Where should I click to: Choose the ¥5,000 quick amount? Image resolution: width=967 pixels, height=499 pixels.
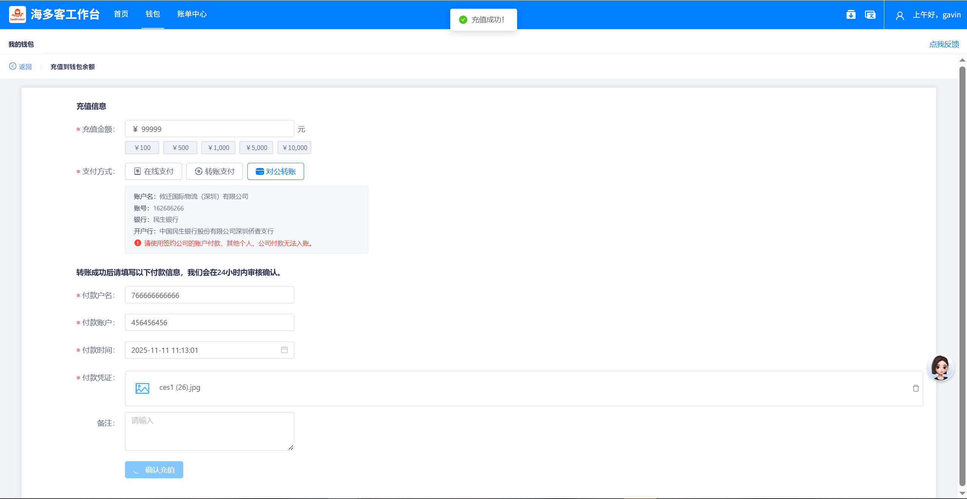(256, 148)
